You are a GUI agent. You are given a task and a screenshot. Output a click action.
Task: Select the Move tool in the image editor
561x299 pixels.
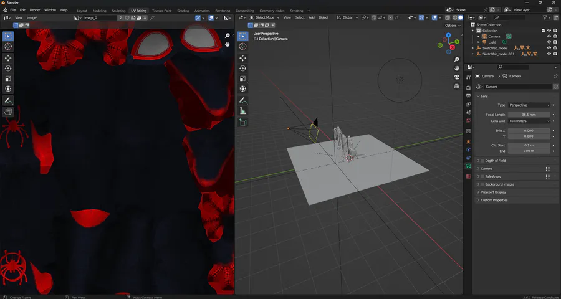pos(8,58)
